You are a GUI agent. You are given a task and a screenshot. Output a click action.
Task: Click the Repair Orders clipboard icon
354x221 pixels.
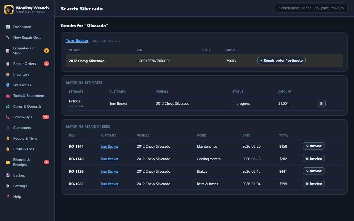coord(8,64)
